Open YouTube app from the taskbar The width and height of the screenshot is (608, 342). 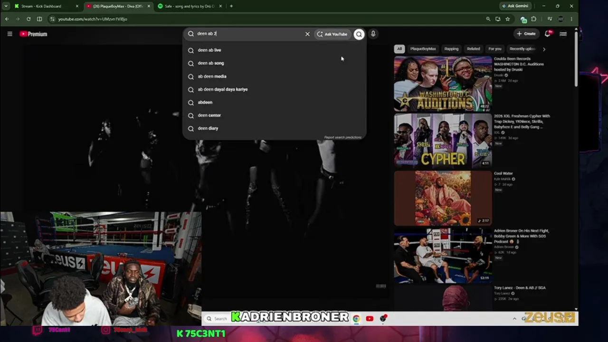click(370, 318)
